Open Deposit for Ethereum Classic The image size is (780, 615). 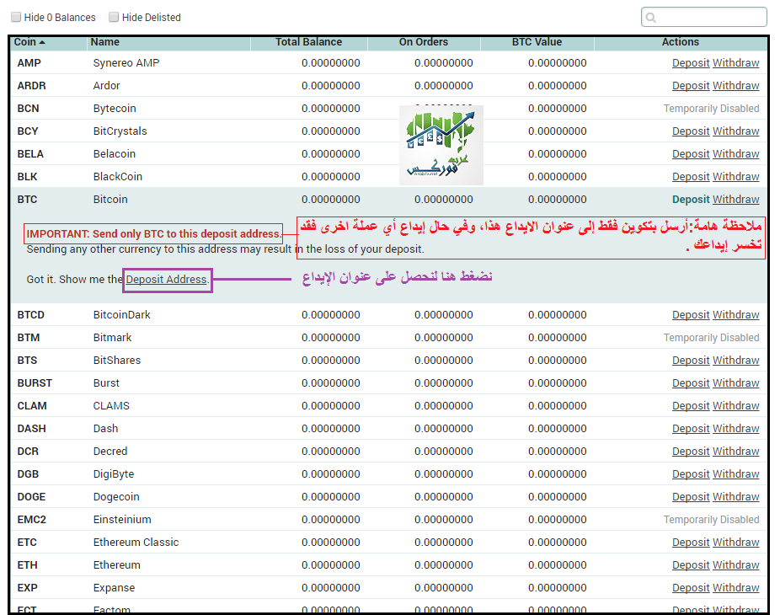tap(691, 543)
